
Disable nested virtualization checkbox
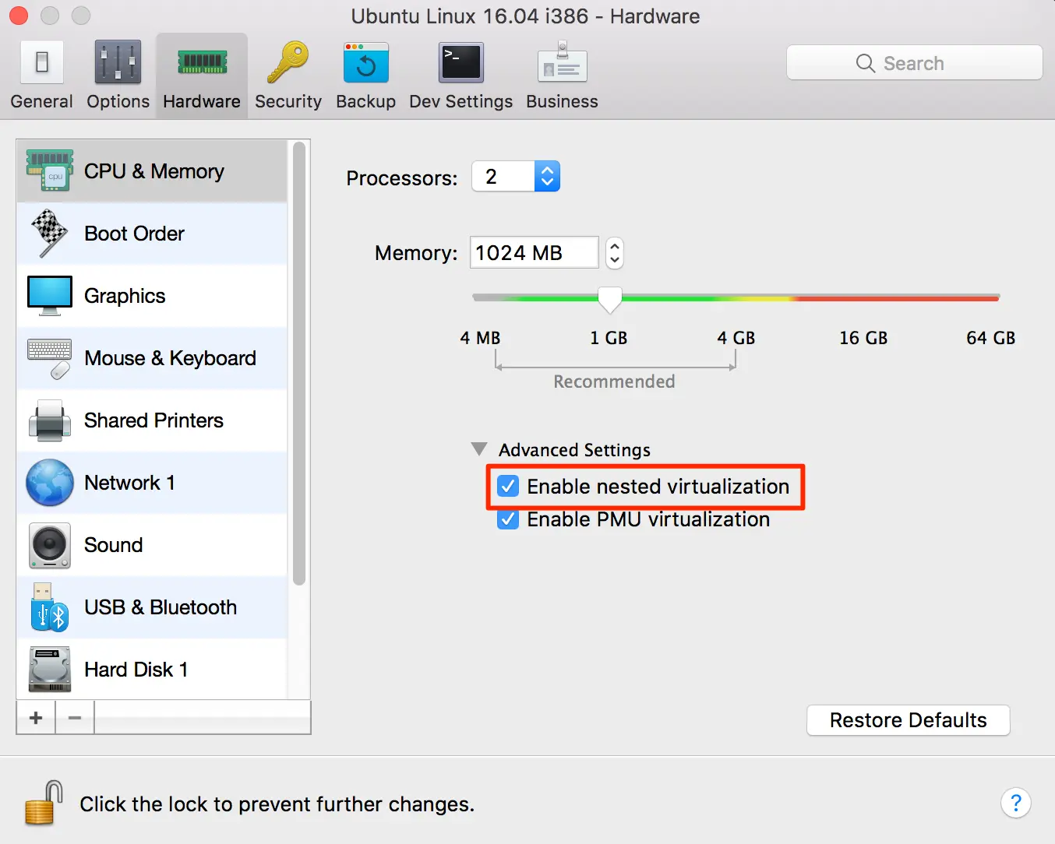[508, 487]
